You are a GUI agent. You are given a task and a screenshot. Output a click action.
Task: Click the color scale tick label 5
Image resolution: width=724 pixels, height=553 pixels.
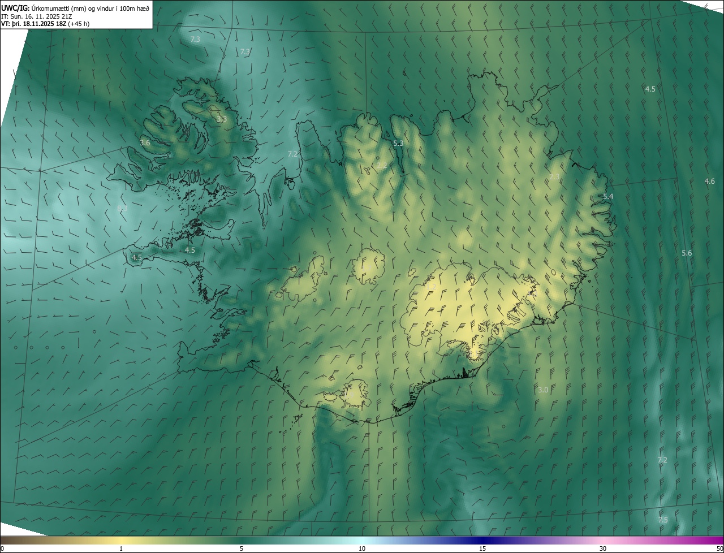pyautogui.click(x=242, y=549)
